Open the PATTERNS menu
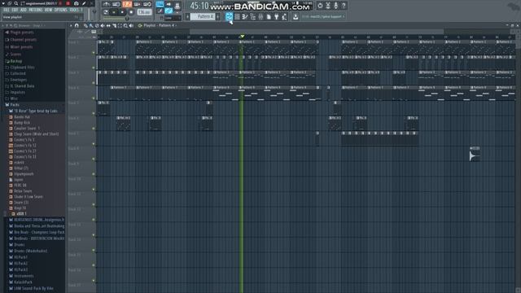 tap(36, 11)
